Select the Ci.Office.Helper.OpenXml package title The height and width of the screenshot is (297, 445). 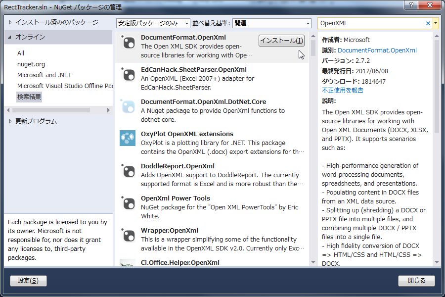coord(180,263)
